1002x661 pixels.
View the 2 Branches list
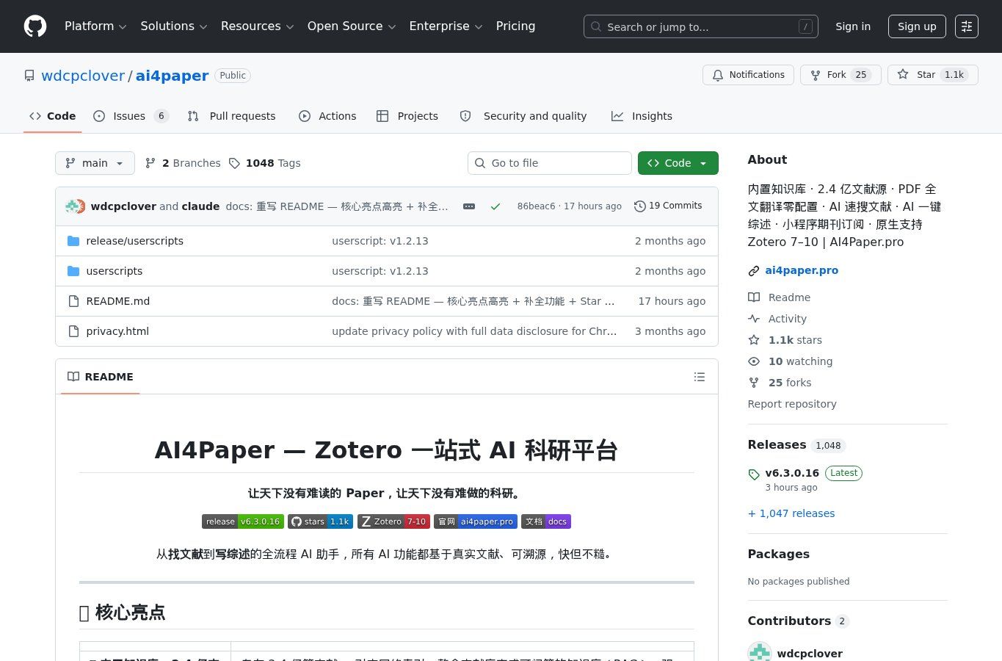pos(183,163)
